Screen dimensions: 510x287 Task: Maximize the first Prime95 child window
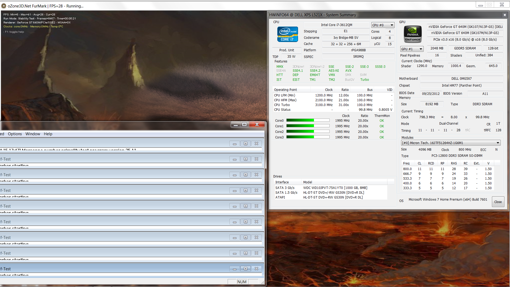tap(245, 144)
